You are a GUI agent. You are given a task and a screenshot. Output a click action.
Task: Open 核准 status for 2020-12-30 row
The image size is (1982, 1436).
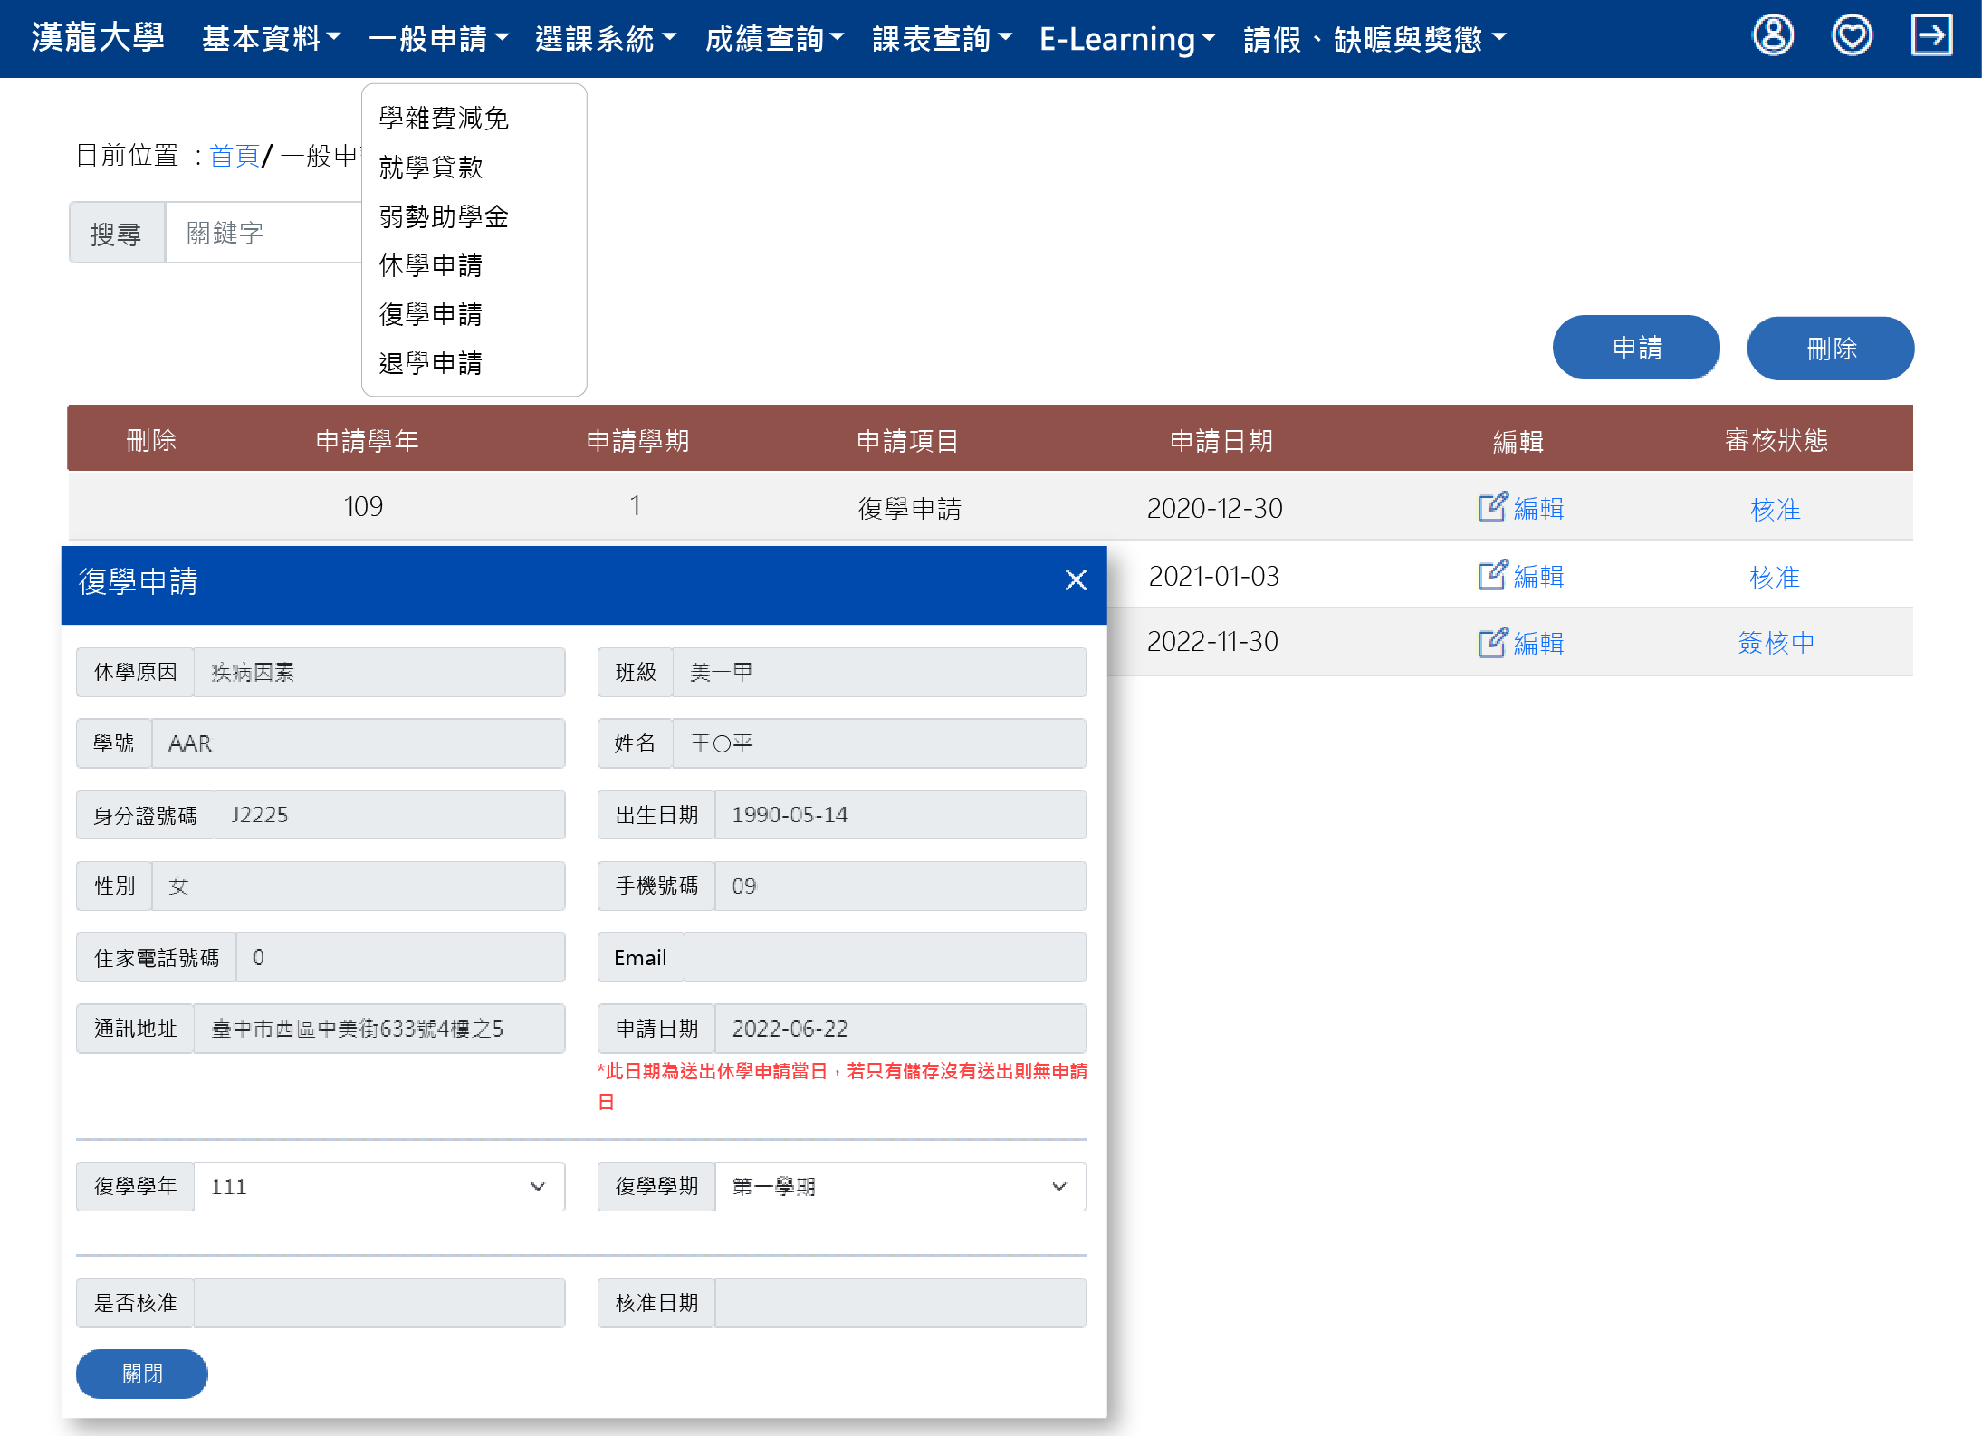1775,509
